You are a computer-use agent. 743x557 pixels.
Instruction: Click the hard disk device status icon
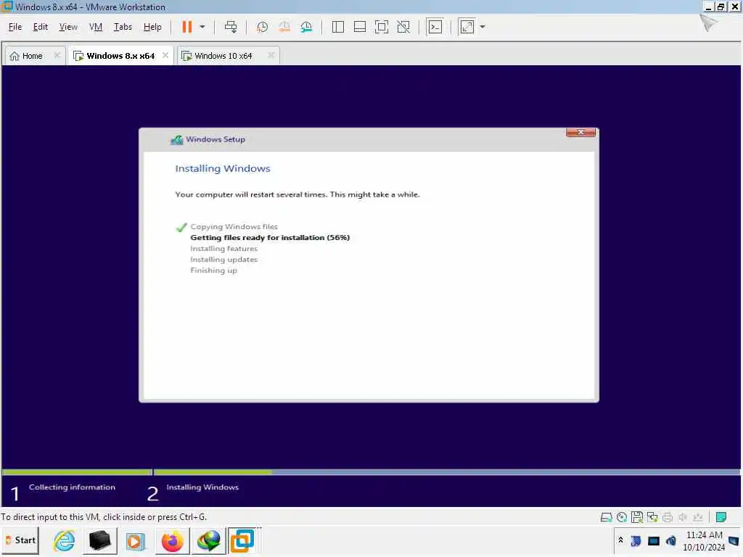click(x=606, y=517)
